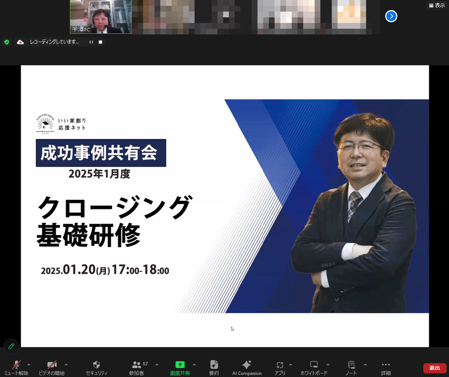
Task: Open the ホワイトボード whiteboard tool
Action: (314, 365)
